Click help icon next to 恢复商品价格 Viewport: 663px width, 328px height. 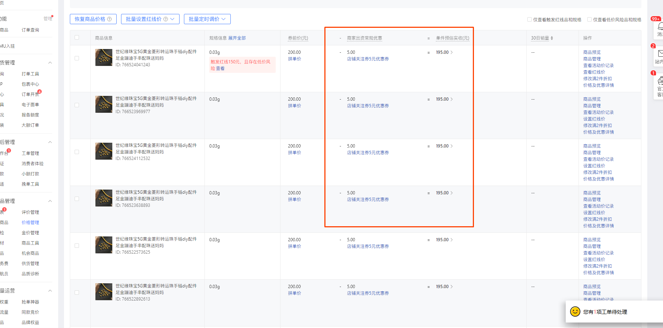109,19
